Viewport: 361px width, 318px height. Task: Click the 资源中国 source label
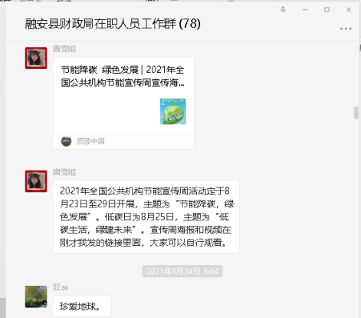(90, 141)
